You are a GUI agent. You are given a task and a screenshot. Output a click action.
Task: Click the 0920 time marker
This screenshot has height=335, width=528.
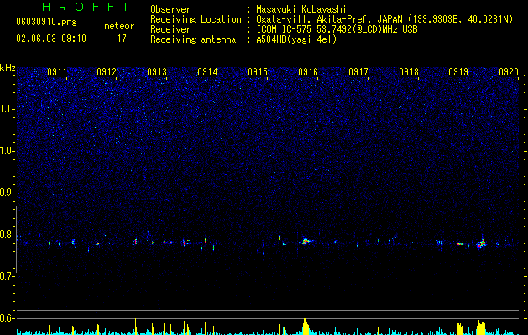click(509, 72)
